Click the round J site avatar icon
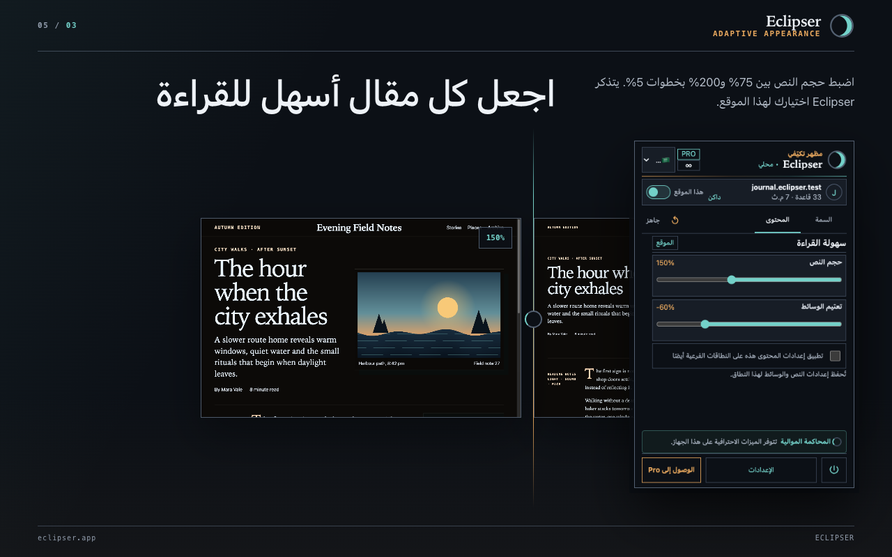The height and width of the screenshot is (557, 892). click(834, 192)
